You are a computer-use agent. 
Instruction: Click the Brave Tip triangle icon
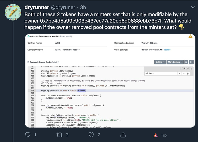coord(155,135)
